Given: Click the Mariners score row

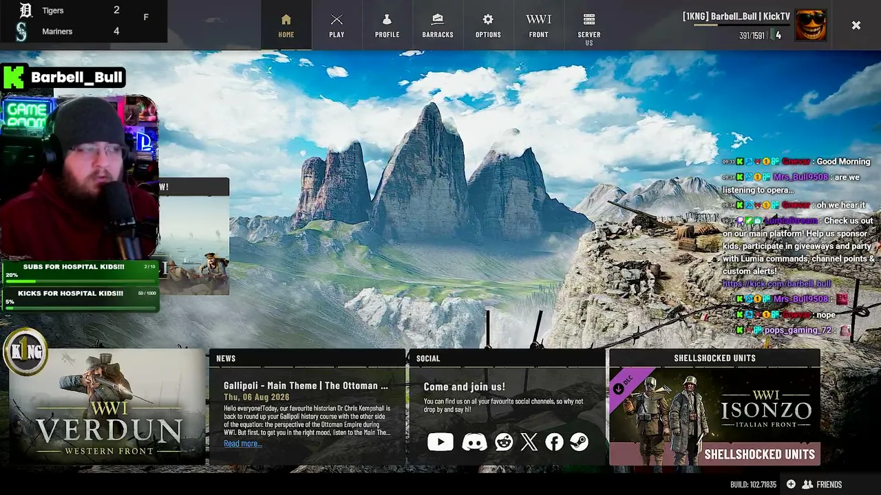Looking at the screenshot, I should (83, 31).
